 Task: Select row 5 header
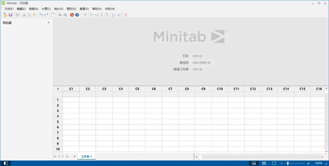[x=58, y=121]
